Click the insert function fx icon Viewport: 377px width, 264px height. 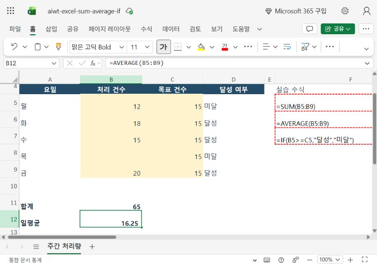pyautogui.click(x=93, y=63)
